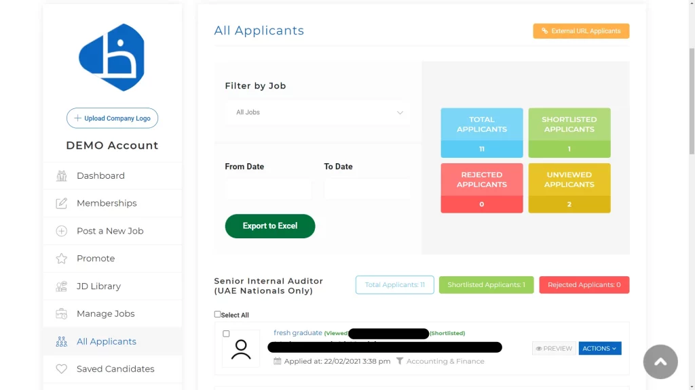Navigate to Manage Jobs

pos(112,313)
